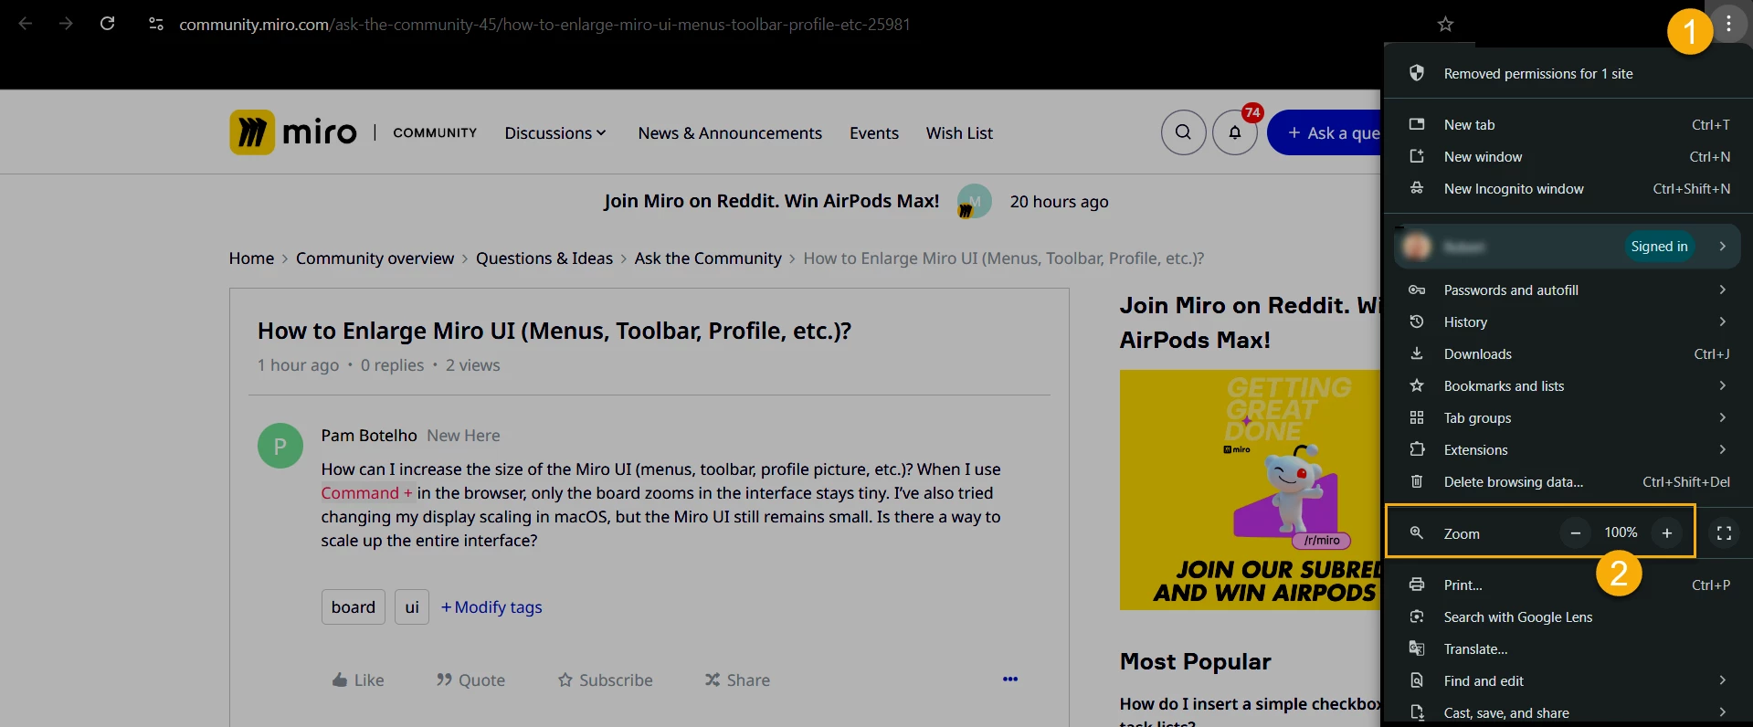Click the Tab groups grid icon
Viewport: 1753px width, 727px height.
point(1417,417)
